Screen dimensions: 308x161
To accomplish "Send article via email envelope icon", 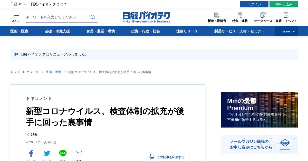I will (79, 153).
